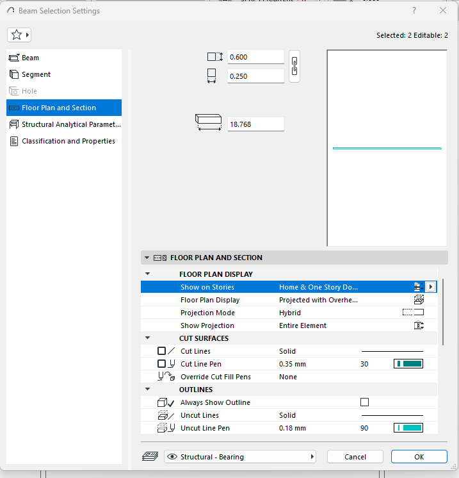
Task: Click the Floor Plan and Section sidebar icon
Action: 14,108
